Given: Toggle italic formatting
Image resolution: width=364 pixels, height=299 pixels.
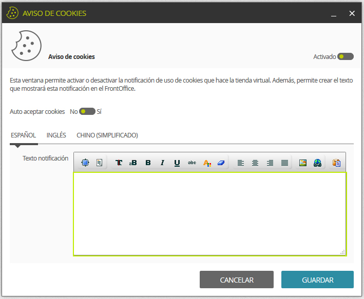Looking at the screenshot, I should pyautogui.click(x=163, y=163).
